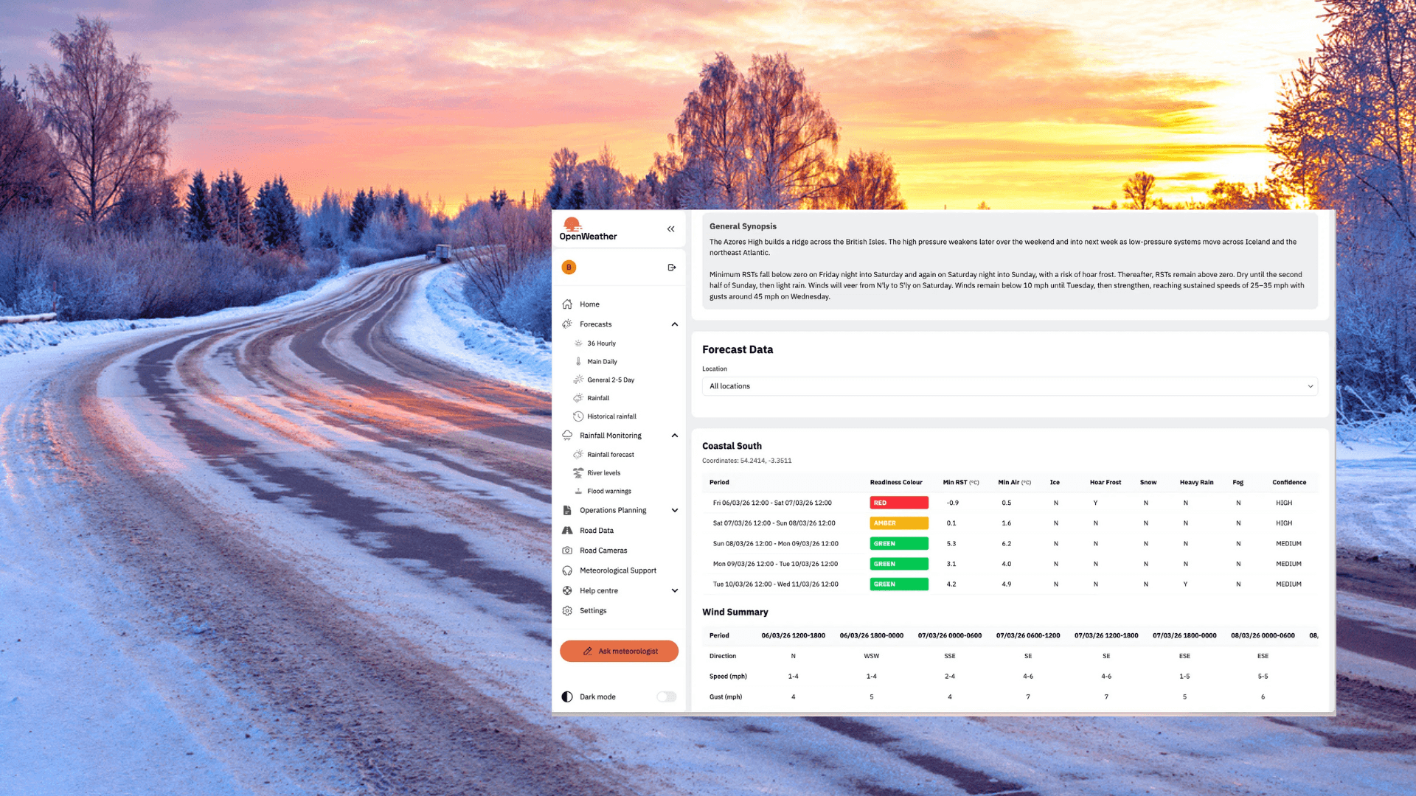Open the Flood warnings link
The height and width of the screenshot is (796, 1416).
[x=608, y=492]
